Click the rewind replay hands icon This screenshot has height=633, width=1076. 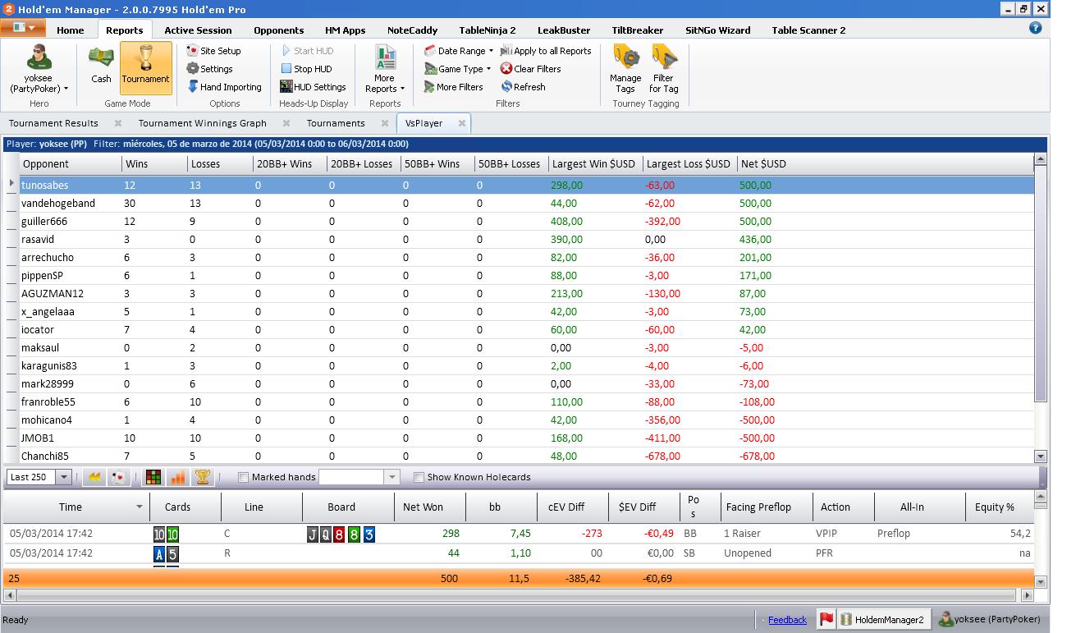pos(94,477)
